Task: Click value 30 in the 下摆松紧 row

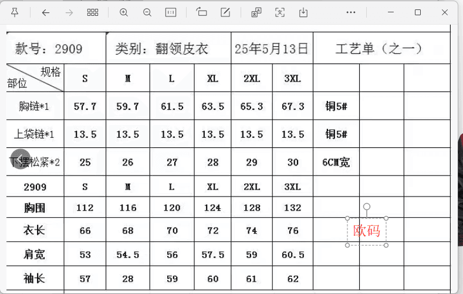Action: 293,163
